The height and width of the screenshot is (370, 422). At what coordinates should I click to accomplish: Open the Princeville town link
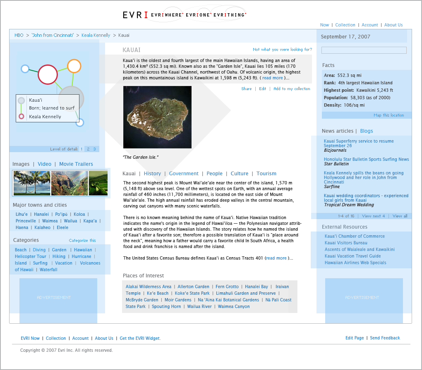26,221
